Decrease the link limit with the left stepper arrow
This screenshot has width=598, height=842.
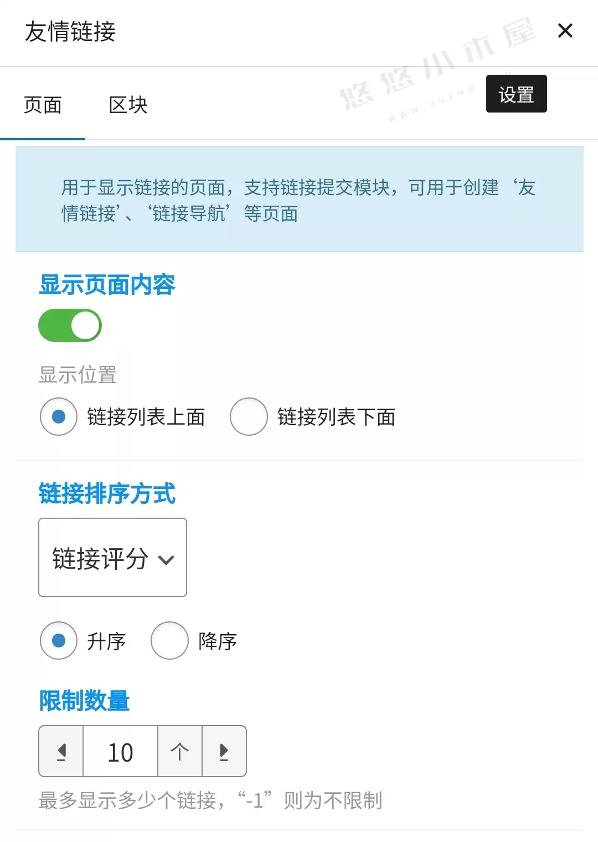(x=60, y=752)
